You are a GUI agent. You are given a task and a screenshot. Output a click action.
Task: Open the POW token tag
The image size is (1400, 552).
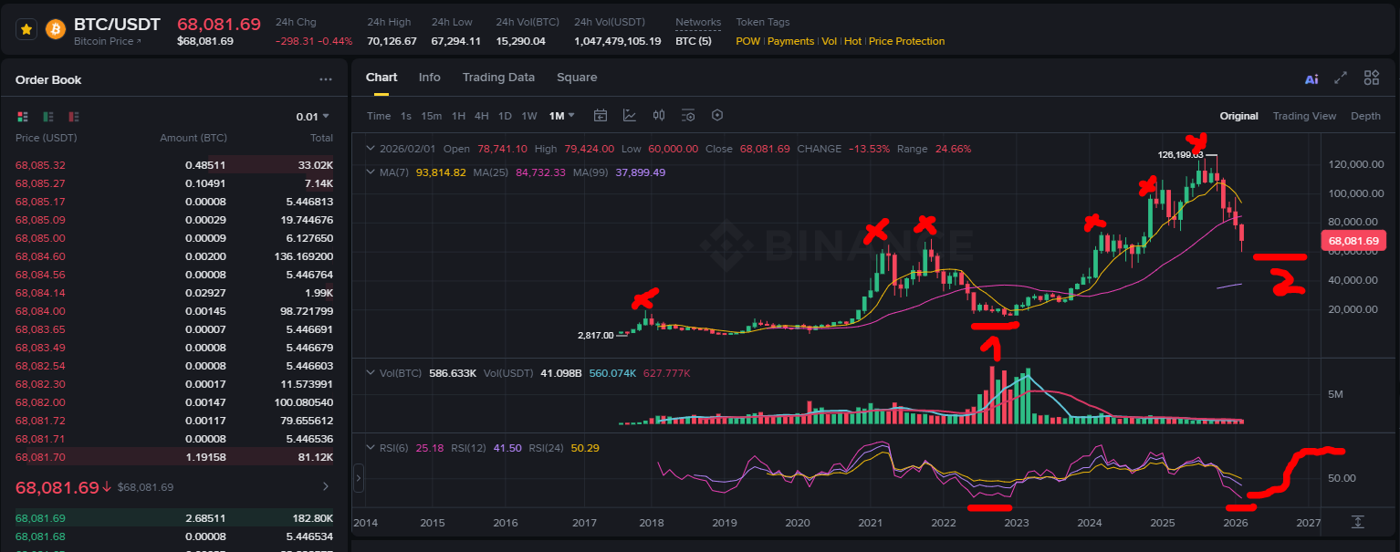(x=747, y=41)
